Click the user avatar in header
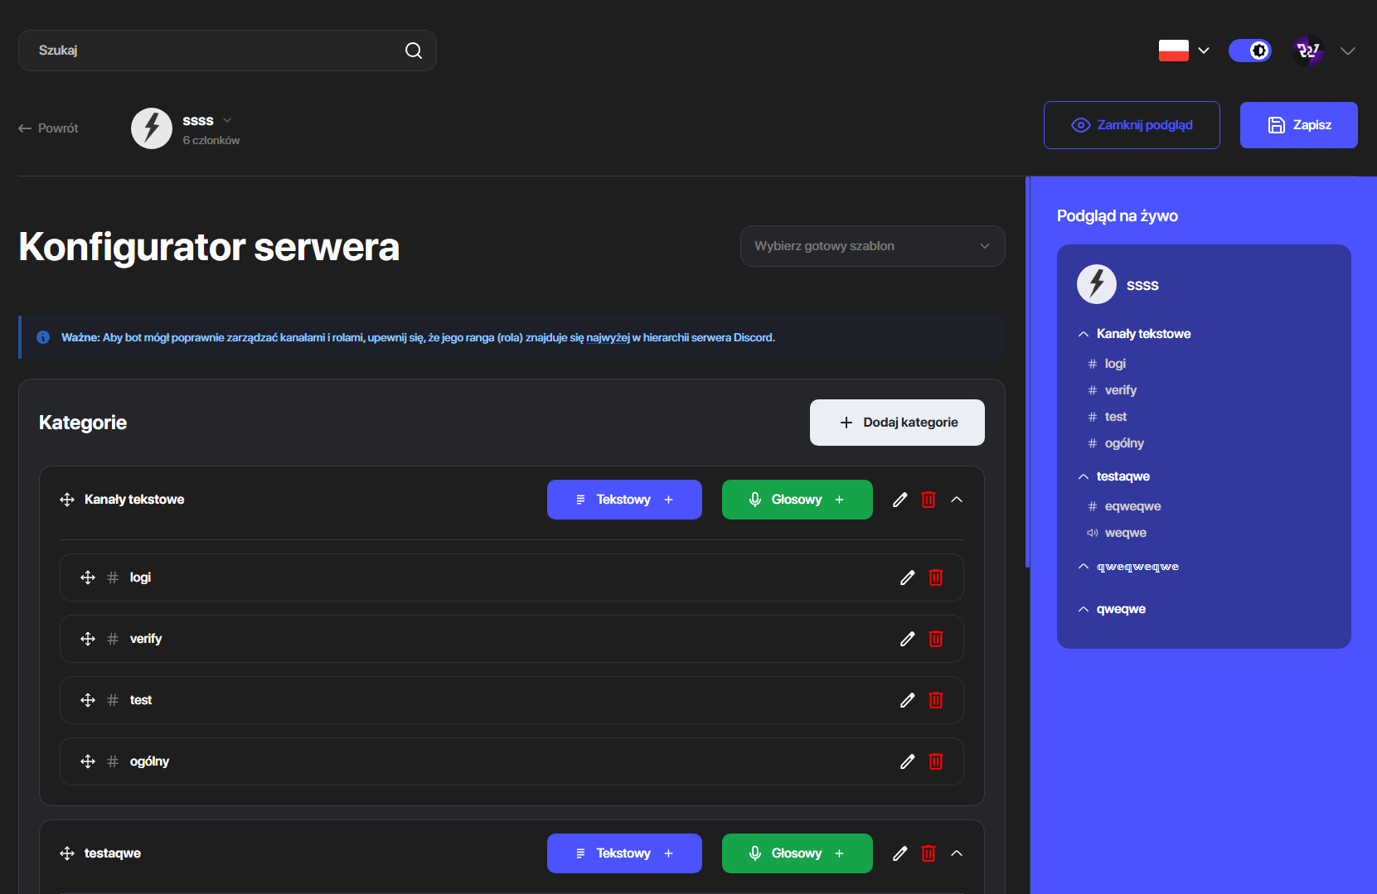Screen dimensions: 1377x894 tap(1308, 51)
